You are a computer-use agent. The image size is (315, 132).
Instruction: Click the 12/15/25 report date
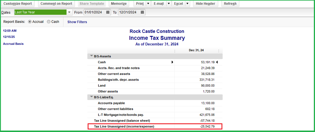coord(9,37)
